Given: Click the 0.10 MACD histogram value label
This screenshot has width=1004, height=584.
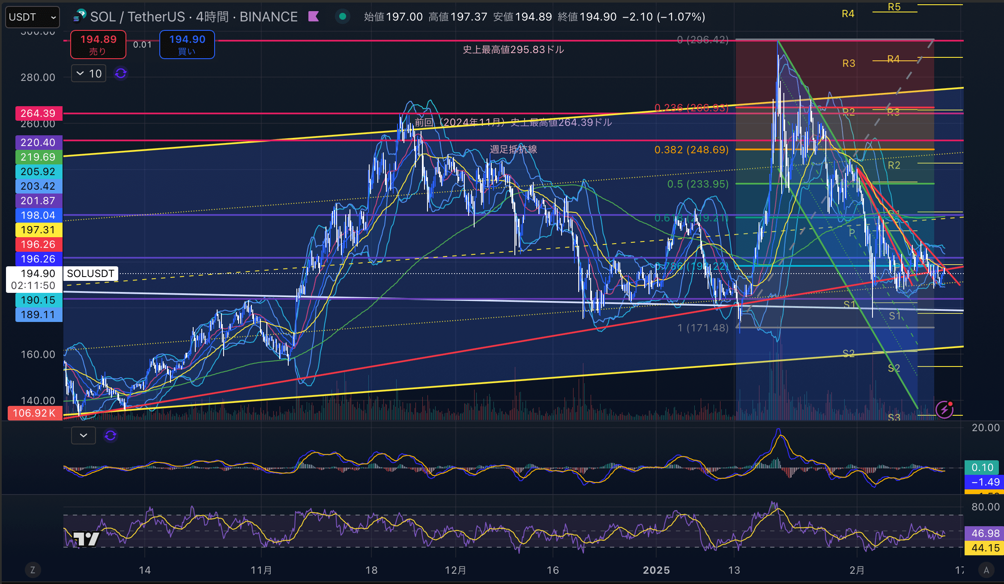Looking at the screenshot, I should [983, 468].
